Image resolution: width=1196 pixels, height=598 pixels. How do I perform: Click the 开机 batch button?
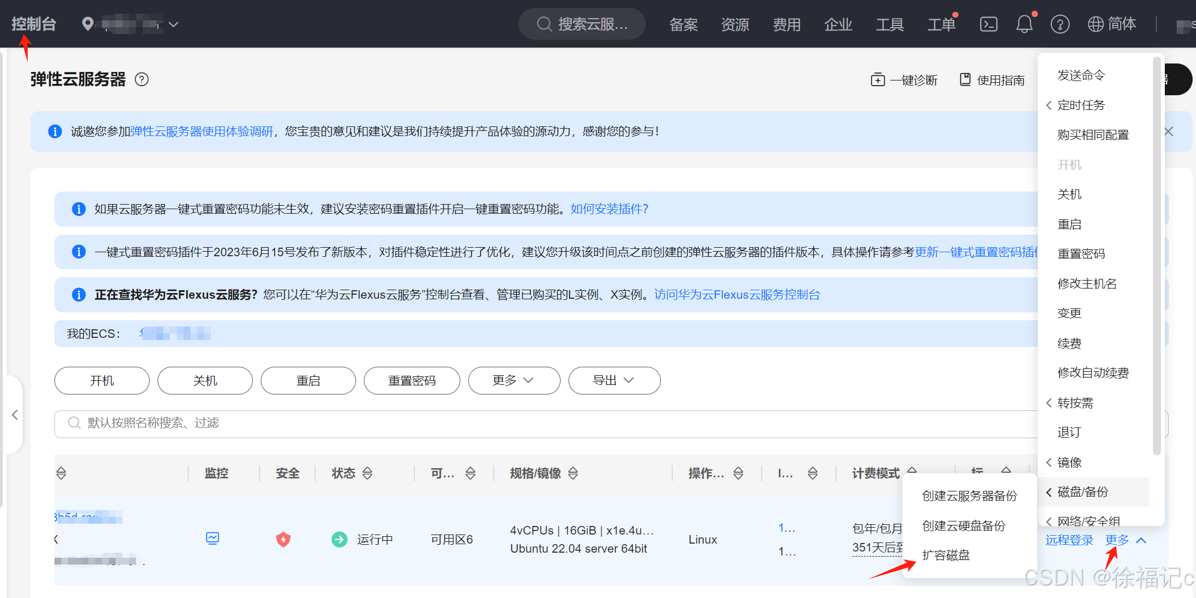(x=102, y=380)
